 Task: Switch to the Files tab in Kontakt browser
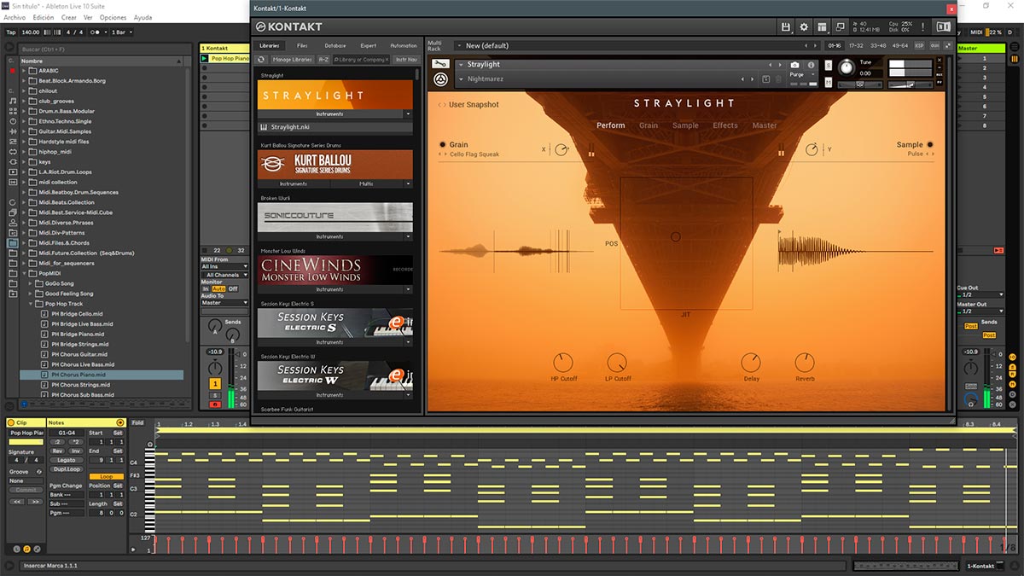coord(302,45)
